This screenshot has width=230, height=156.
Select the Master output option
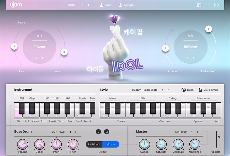click(111, 144)
